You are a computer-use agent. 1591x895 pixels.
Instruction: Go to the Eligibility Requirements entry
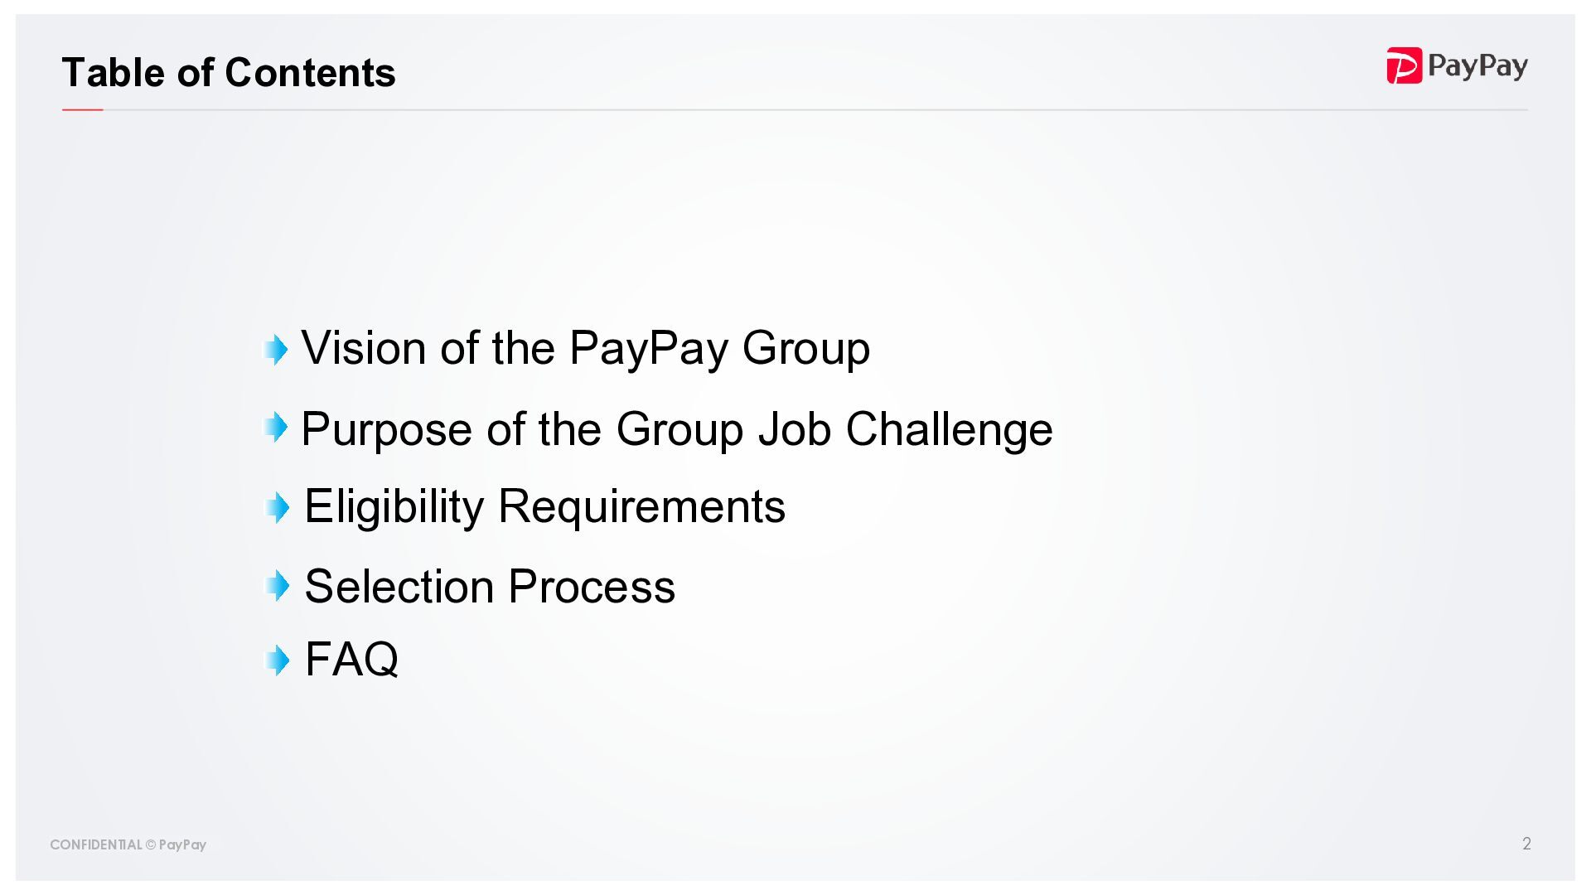544,506
